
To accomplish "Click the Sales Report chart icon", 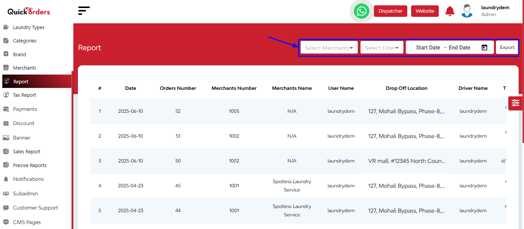I will tap(6, 151).
